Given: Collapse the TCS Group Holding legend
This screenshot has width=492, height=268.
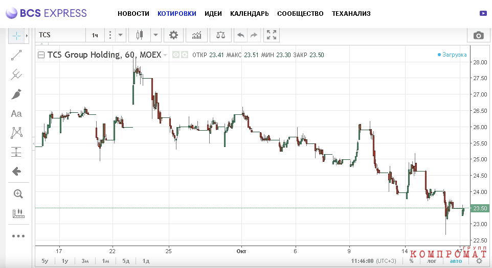Looking at the screenshot, I should point(41,55).
